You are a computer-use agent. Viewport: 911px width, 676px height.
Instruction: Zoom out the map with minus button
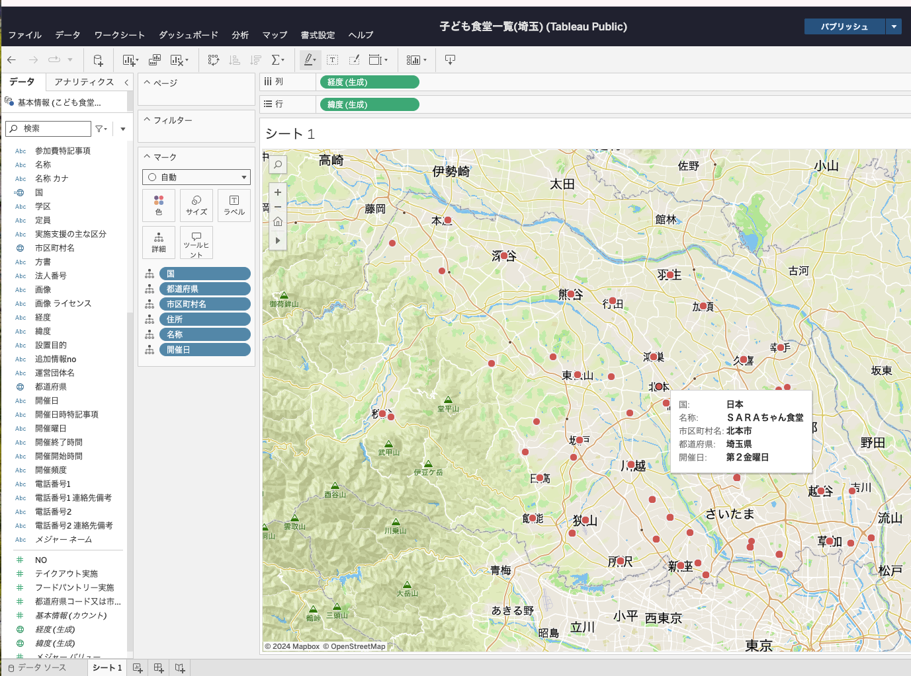click(x=278, y=207)
